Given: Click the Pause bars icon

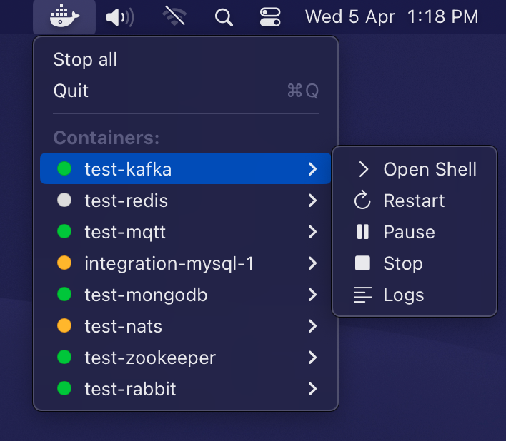Looking at the screenshot, I should [363, 232].
